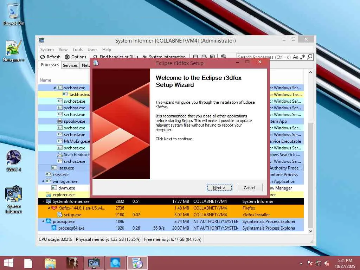The height and width of the screenshot is (270, 360).
Task: Select the SystemInformer.exe process row
Action: point(171,201)
